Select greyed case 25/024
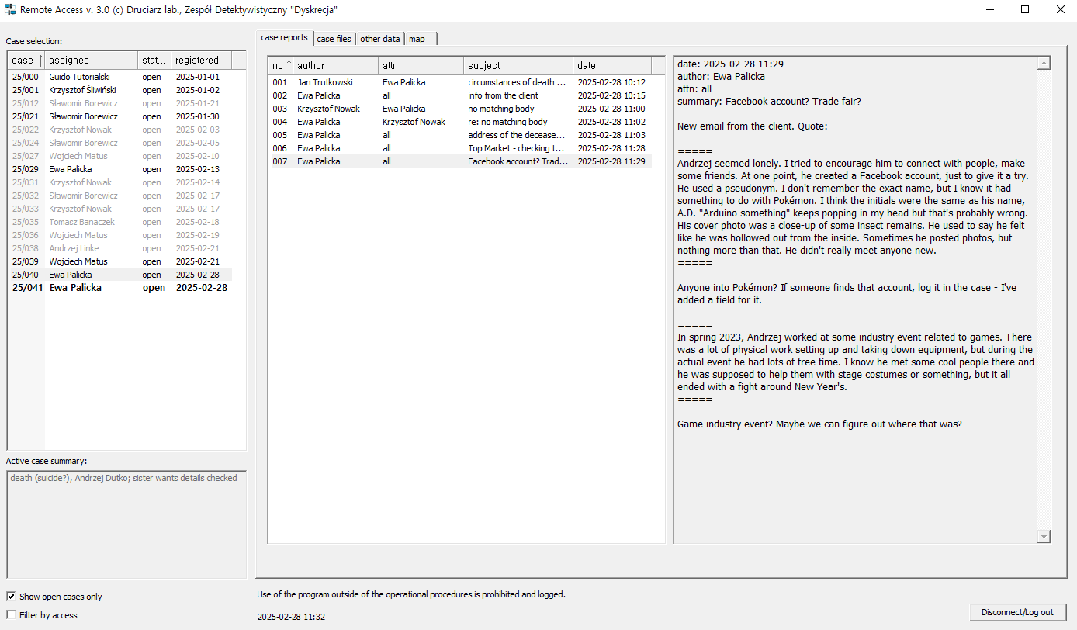This screenshot has height=630, width=1077. point(120,143)
